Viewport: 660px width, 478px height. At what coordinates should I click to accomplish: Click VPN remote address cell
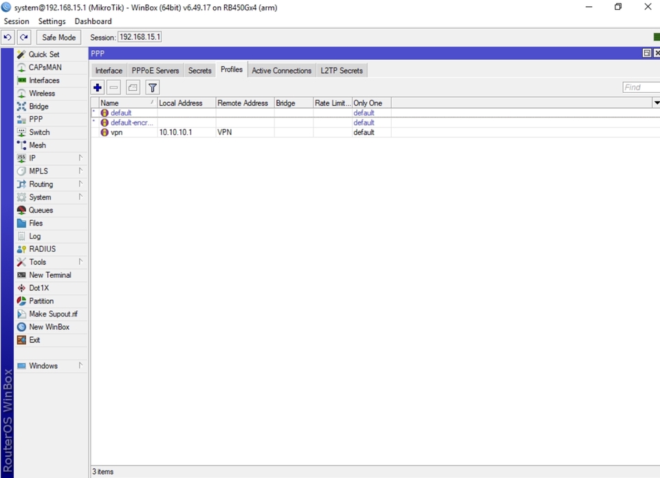(245, 132)
